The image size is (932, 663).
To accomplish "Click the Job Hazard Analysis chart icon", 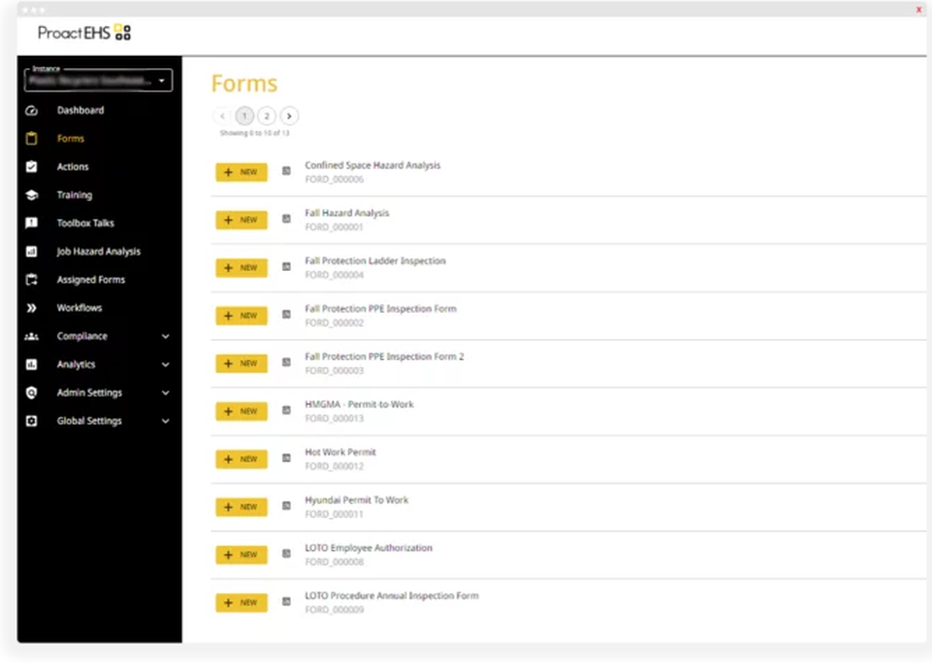I will pyautogui.click(x=32, y=251).
